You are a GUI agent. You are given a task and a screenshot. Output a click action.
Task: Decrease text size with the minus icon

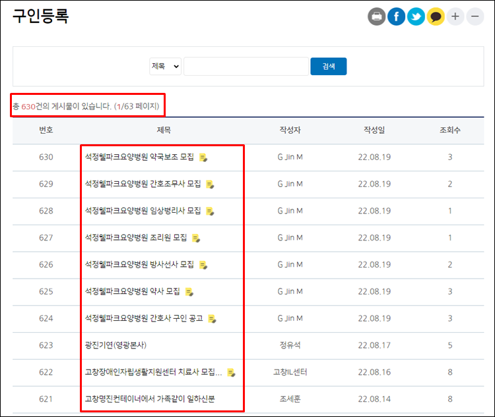475,16
